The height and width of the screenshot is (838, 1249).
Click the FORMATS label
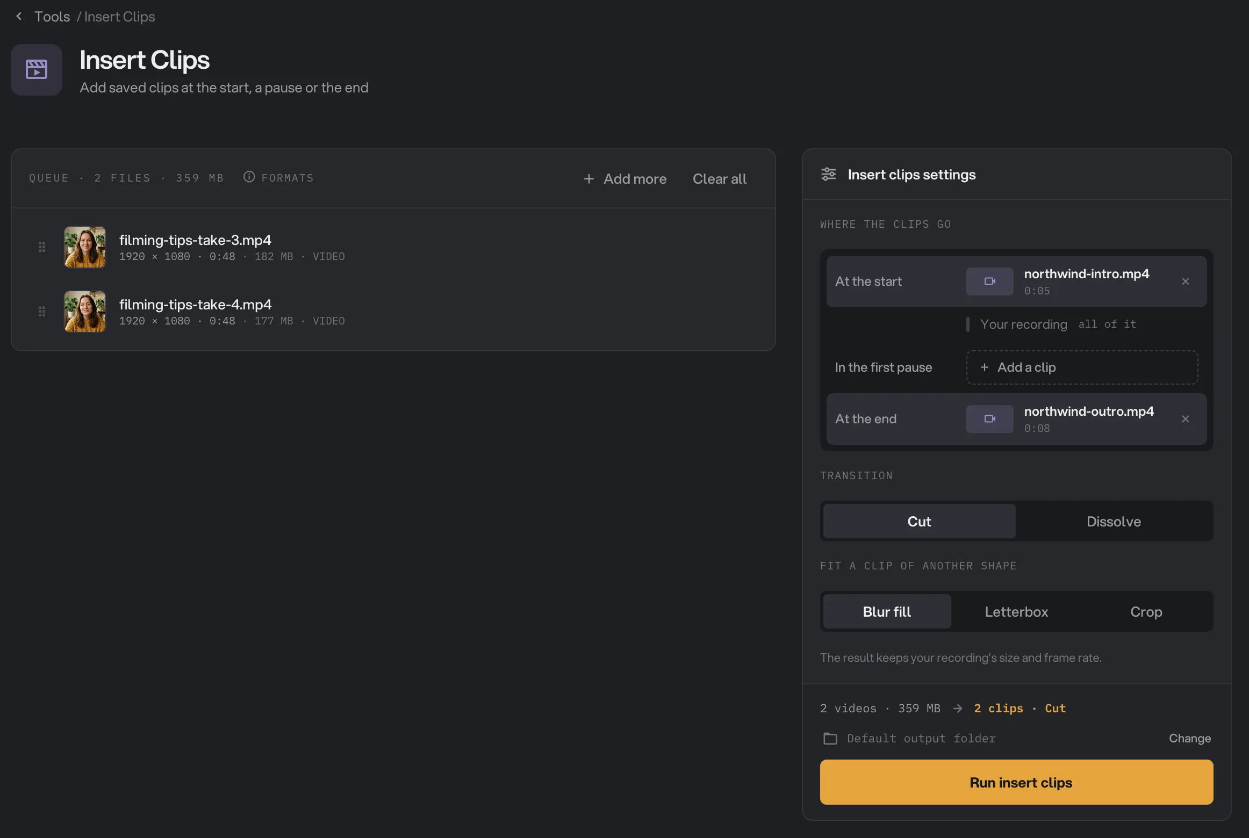tap(288, 178)
